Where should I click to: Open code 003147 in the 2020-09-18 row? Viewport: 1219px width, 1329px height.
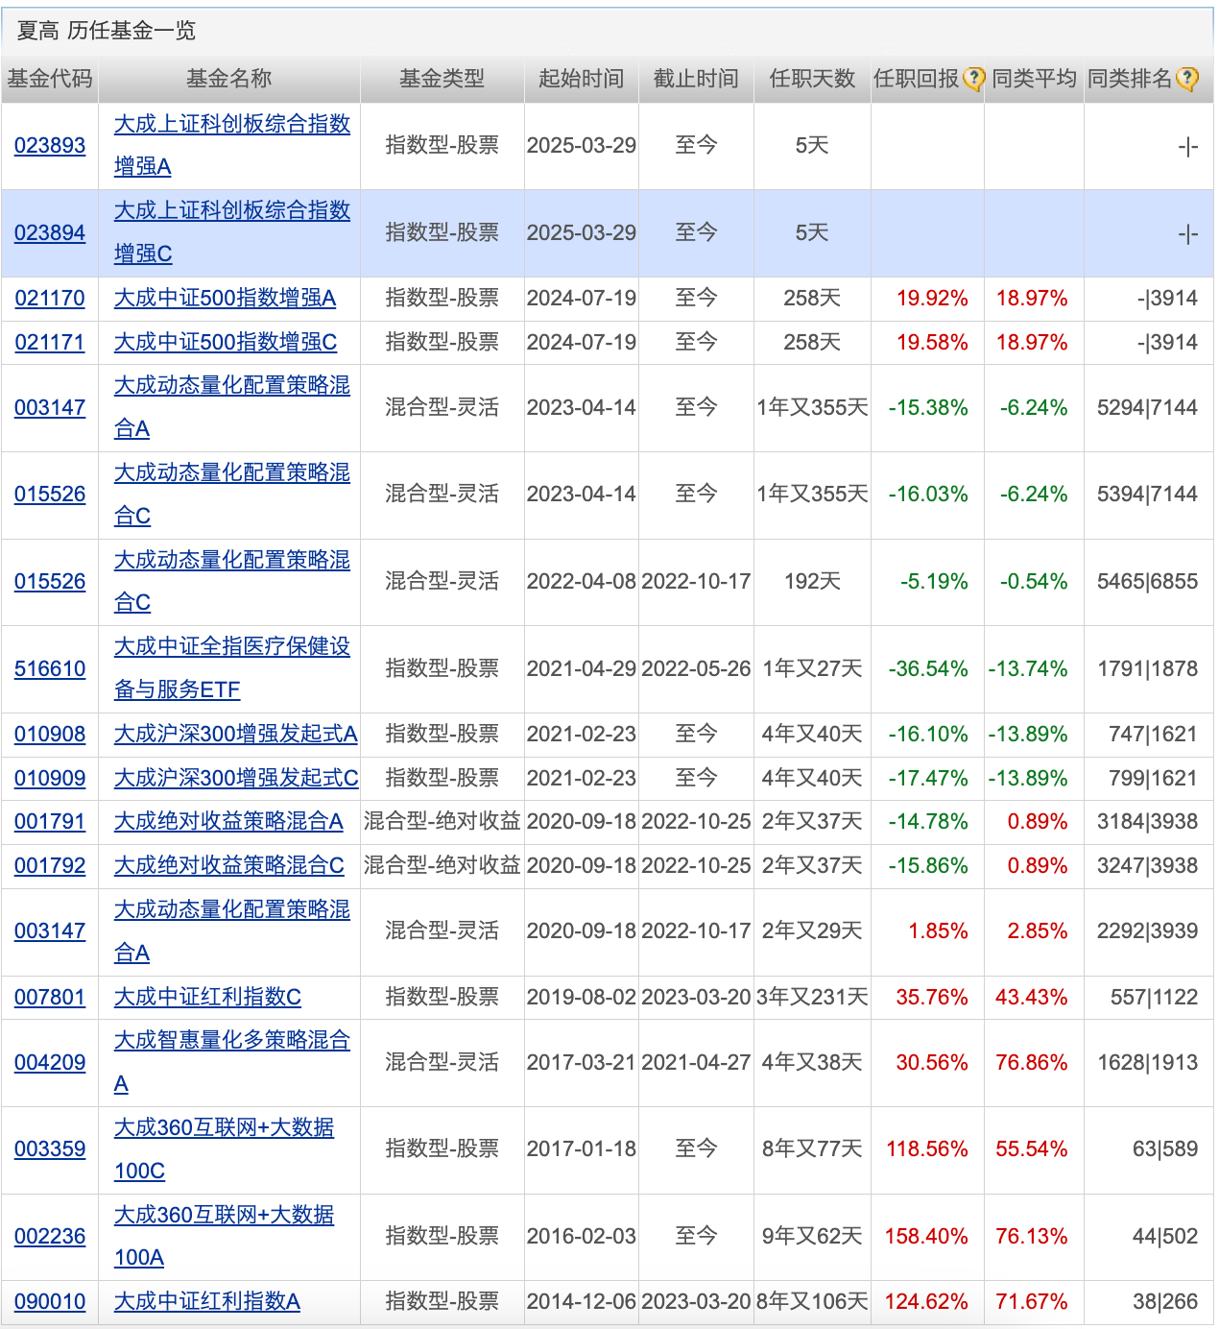click(50, 931)
